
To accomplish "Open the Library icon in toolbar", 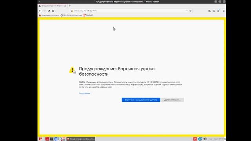I will click(209, 11).
